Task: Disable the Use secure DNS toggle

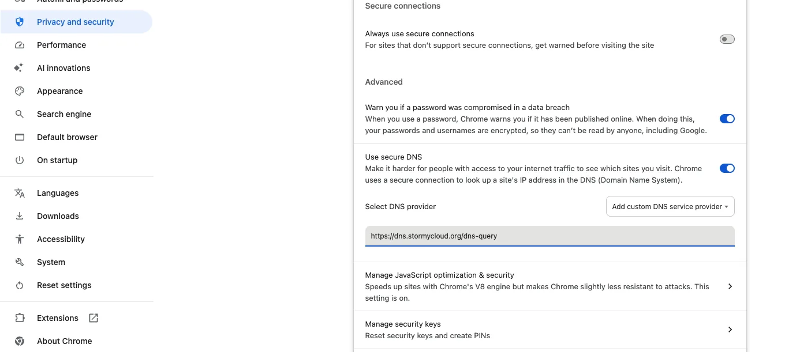Action: [727, 168]
